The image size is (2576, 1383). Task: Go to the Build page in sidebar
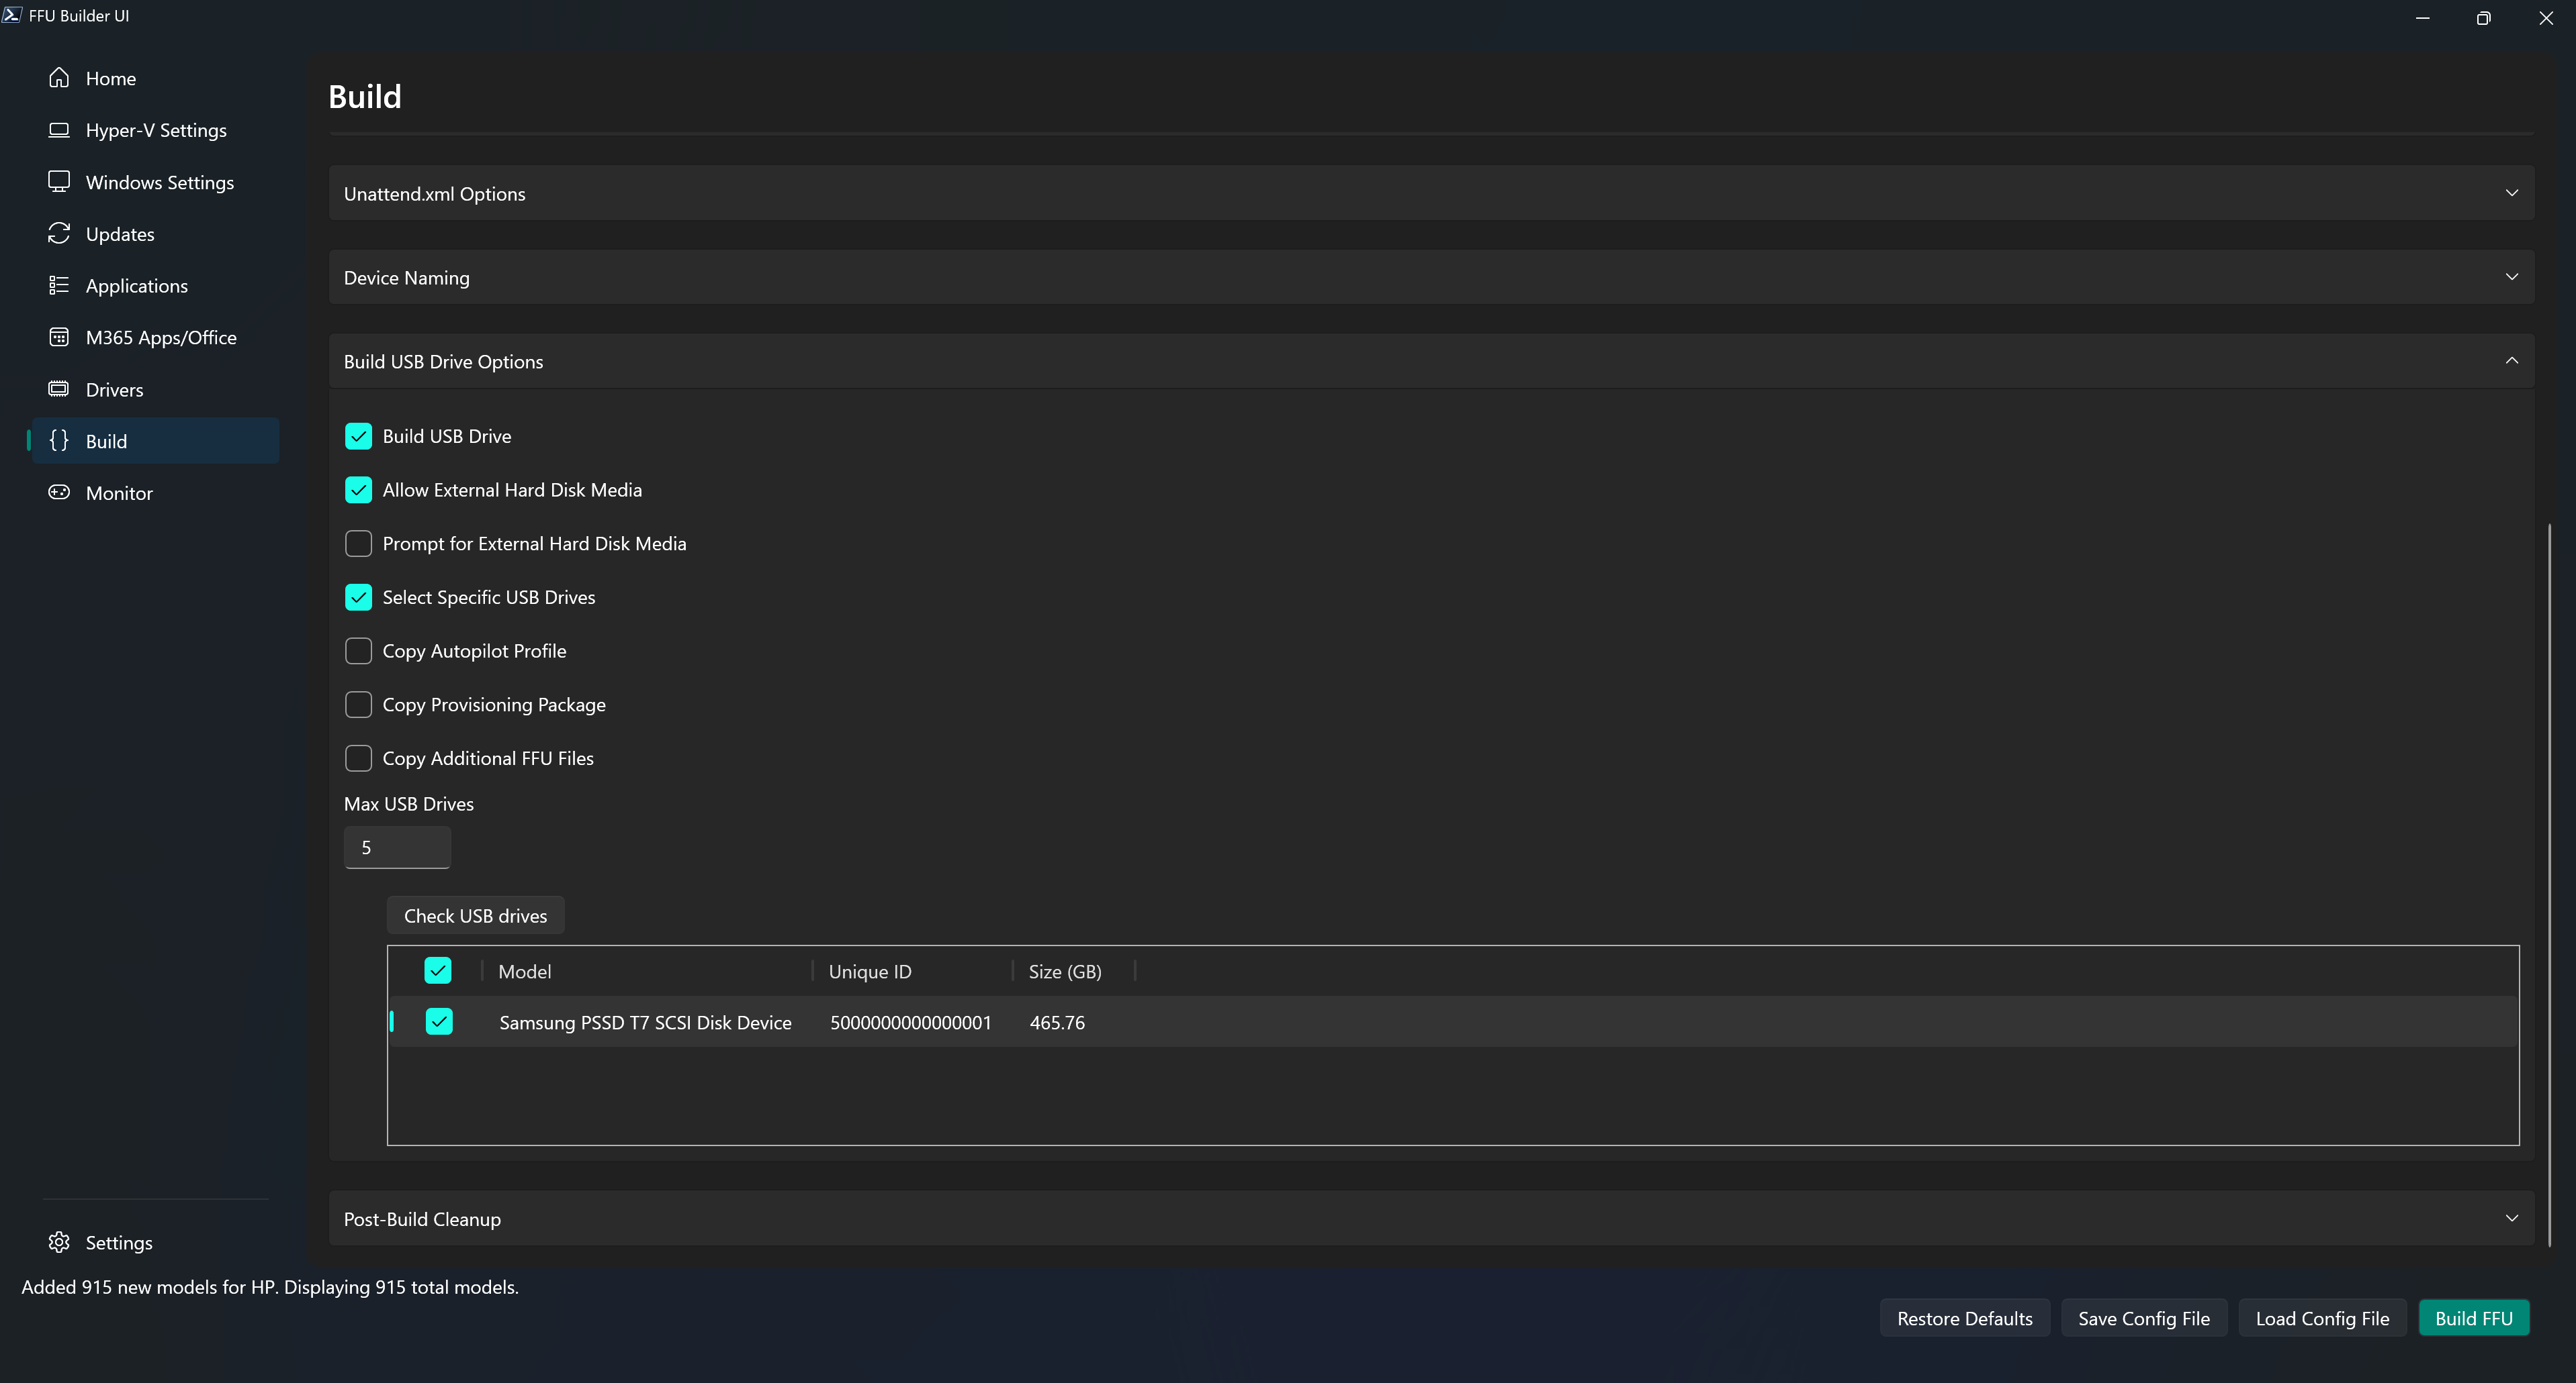(107, 442)
